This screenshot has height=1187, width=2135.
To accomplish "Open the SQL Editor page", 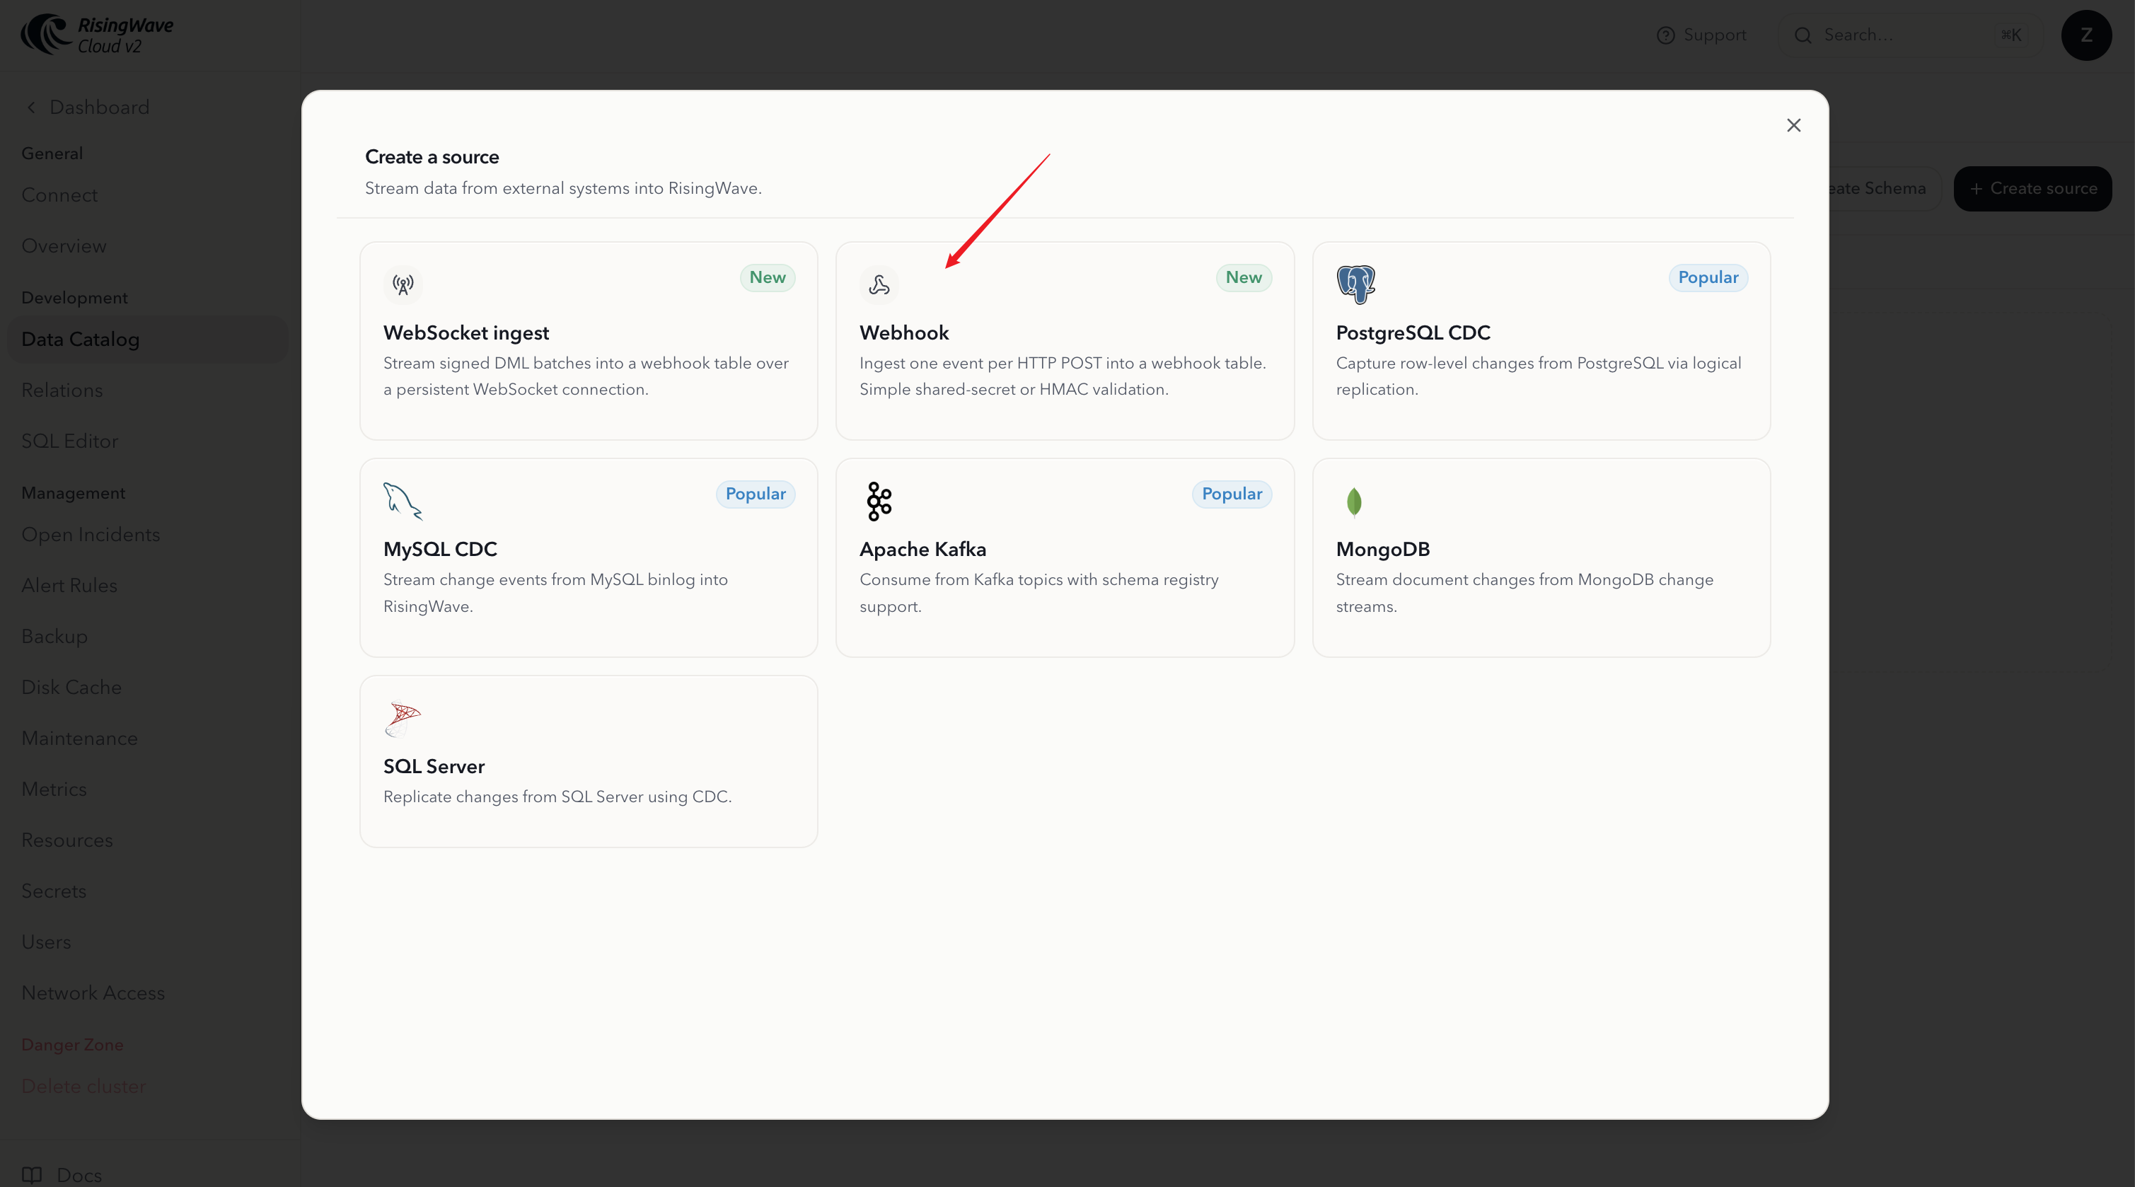I will click(x=69, y=441).
